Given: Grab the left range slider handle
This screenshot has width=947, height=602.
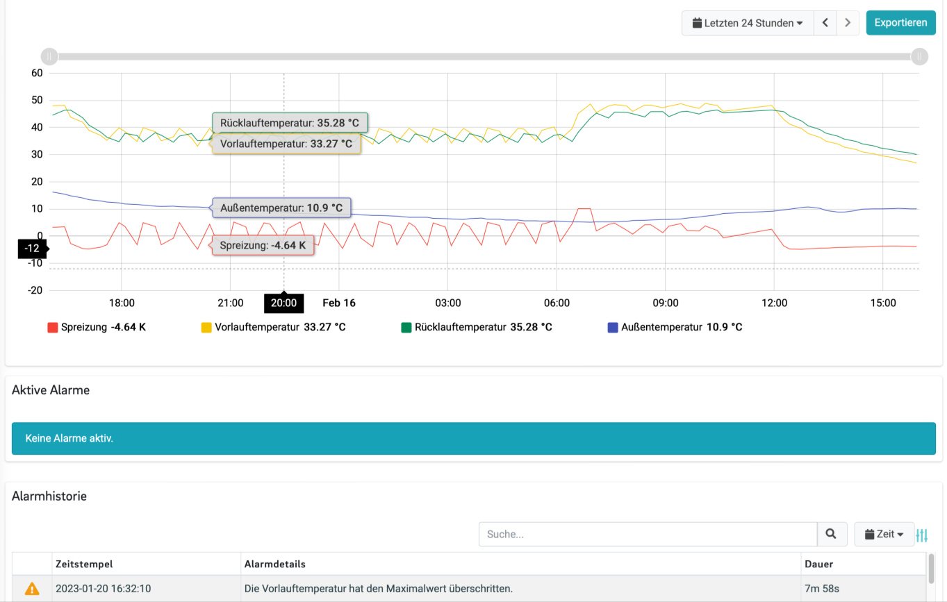Looking at the screenshot, I should click(49, 56).
